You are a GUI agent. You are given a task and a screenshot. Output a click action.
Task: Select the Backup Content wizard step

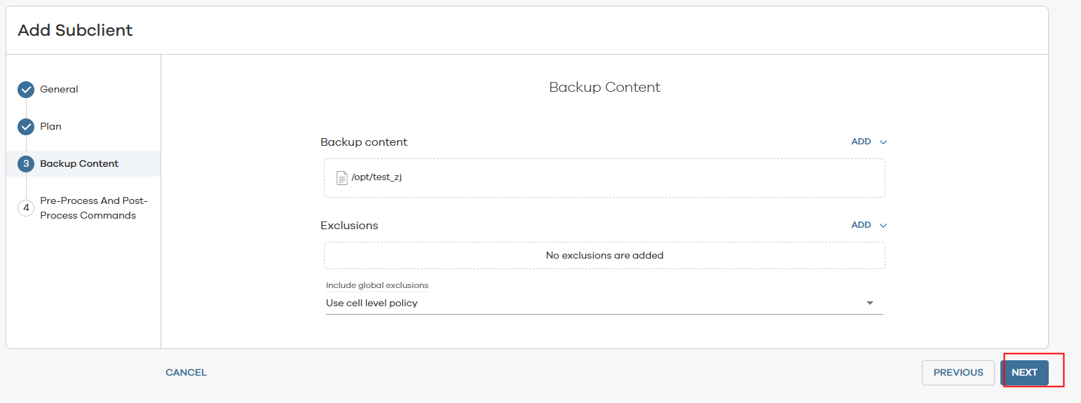(79, 164)
